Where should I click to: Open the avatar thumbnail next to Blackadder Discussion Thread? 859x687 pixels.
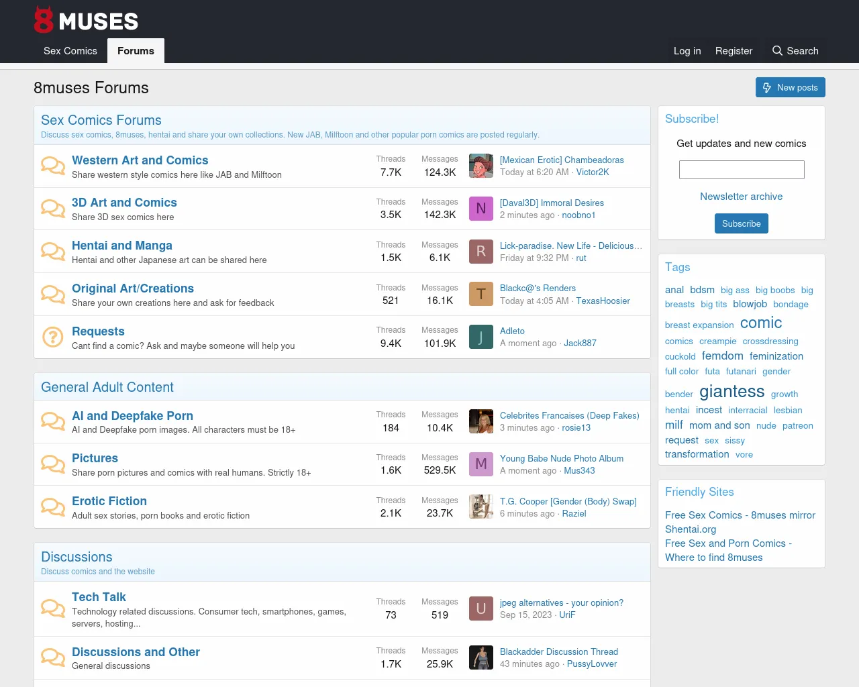(481, 657)
